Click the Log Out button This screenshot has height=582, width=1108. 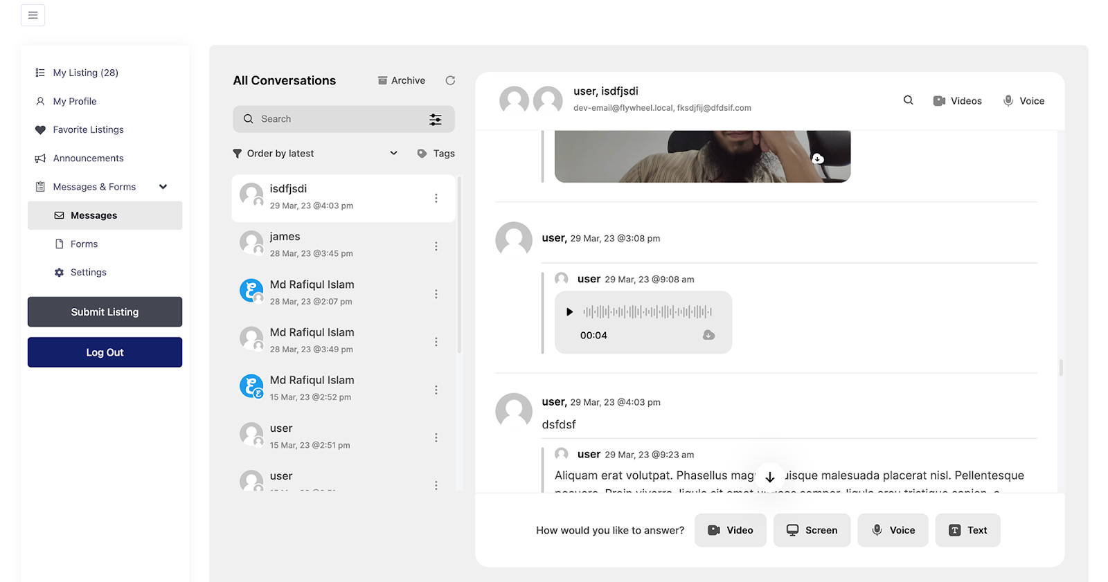pos(105,352)
